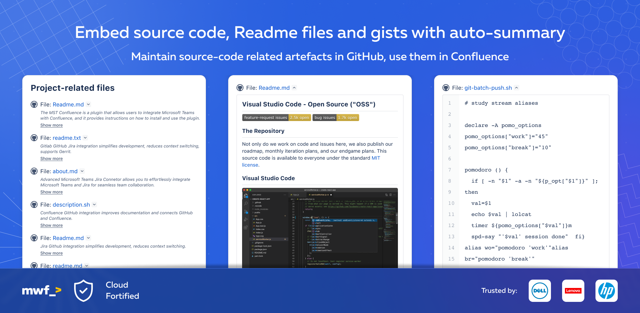Viewport: 640px width, 313px height.
Task: Open the about.md file link
Action: [65, 171]
